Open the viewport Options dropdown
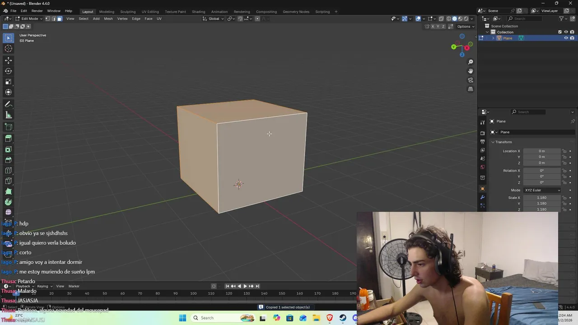Screen dimensions: 578x325 pyautogui.click(x=465, y=26)
